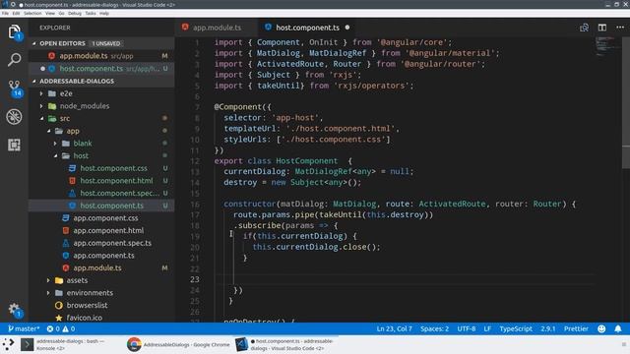Change indentation via Spaces: 2
This screenshot has height=354, width=630.
click(x=434, y=328)
